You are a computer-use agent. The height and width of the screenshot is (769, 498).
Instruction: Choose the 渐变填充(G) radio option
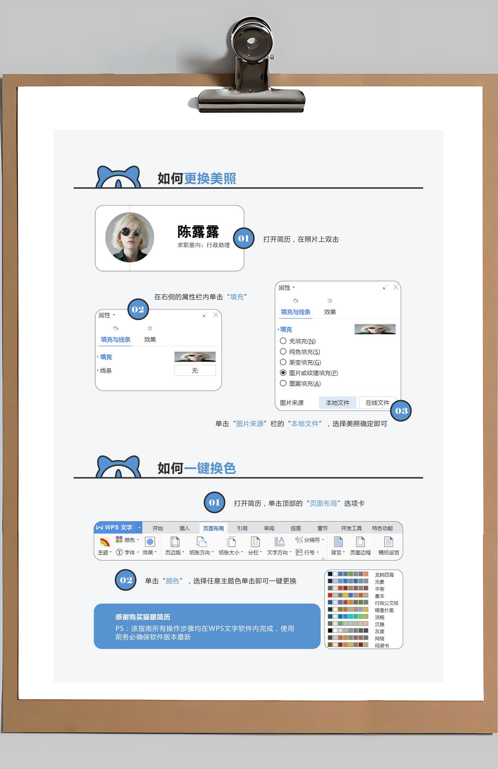(283, 362)
